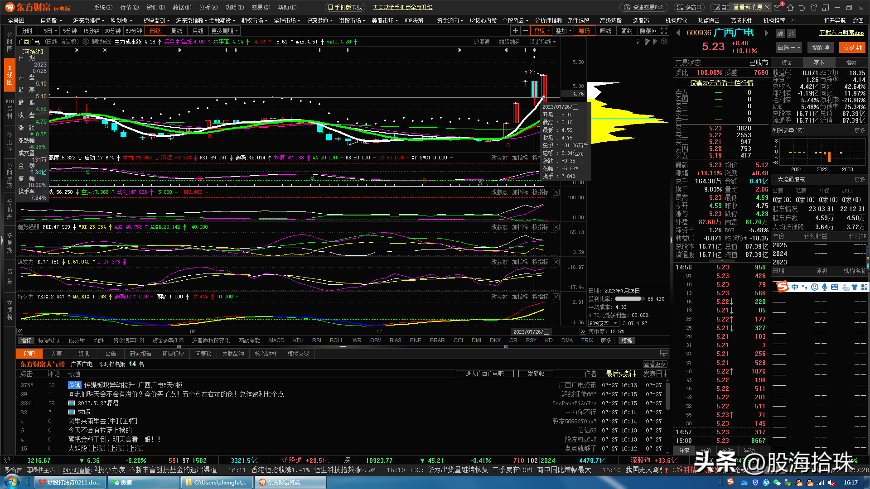Click the home arrow icon in title bar
Viewport: 870px width, 489px height.
point(790,7)
